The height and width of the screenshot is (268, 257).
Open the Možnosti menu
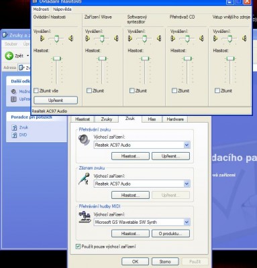coord(41,9)
